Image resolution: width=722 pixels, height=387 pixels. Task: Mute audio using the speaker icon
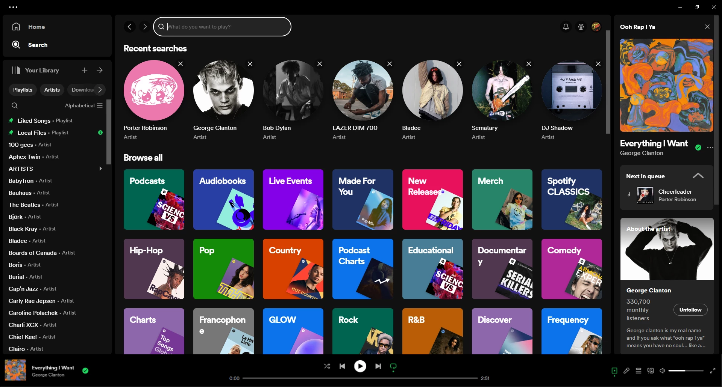click(x=662, y=370)
